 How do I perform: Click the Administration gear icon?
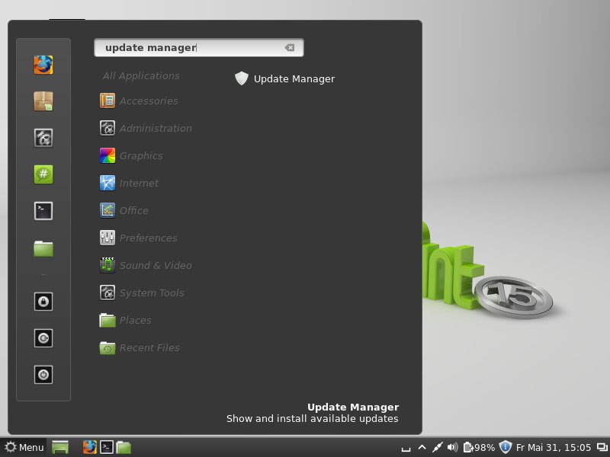click(x=107, y=128)
